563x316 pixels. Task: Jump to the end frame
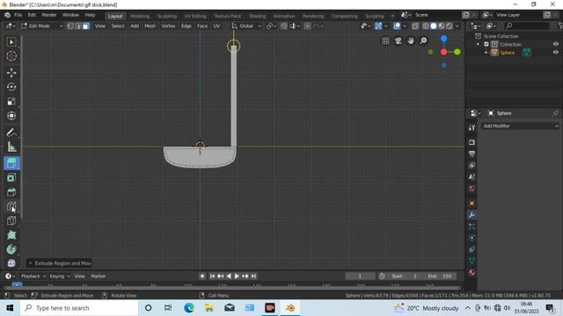pyautogui.click(x=254, y=276)
